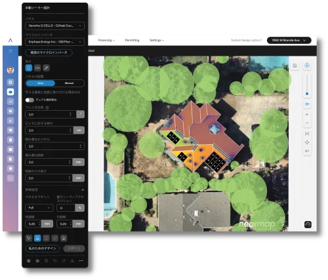Screen dimensions: 328x280
Task: Click the redo arrow icon
Action: (64, 261)
